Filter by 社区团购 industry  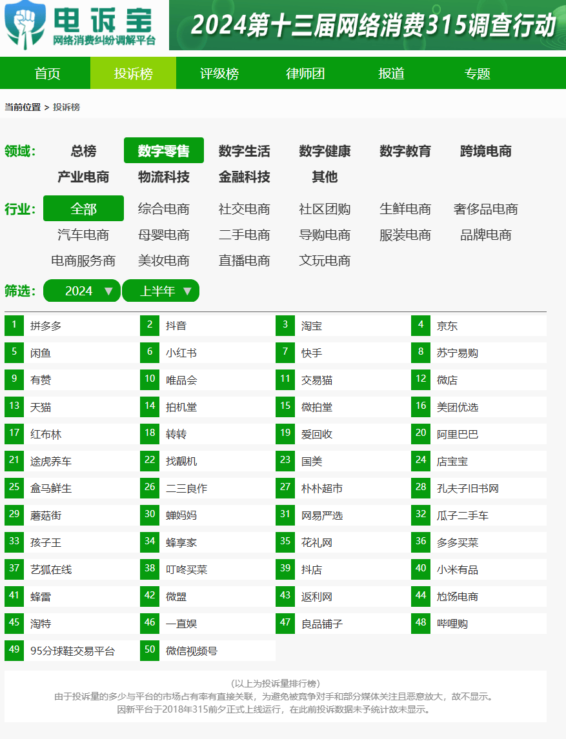(325, 208)
